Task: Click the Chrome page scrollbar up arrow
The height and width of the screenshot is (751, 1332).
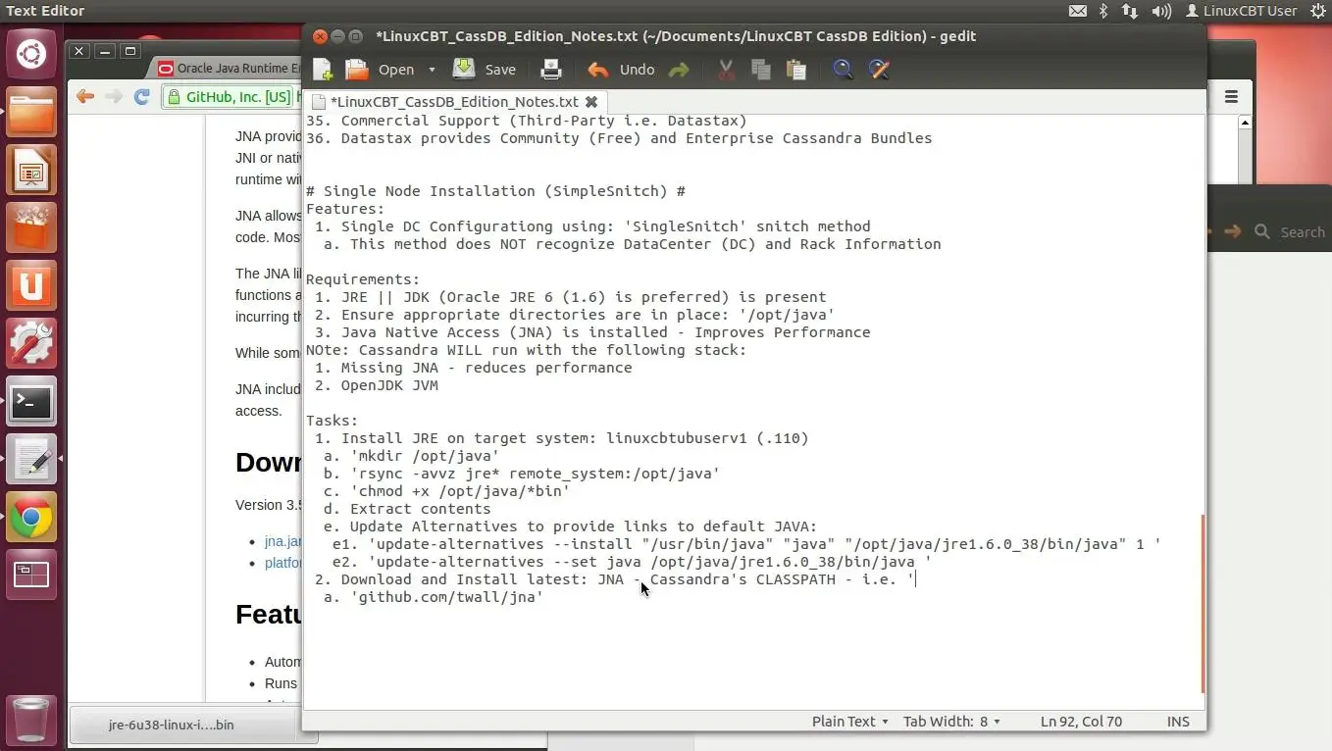Action: pos(1245,123)
